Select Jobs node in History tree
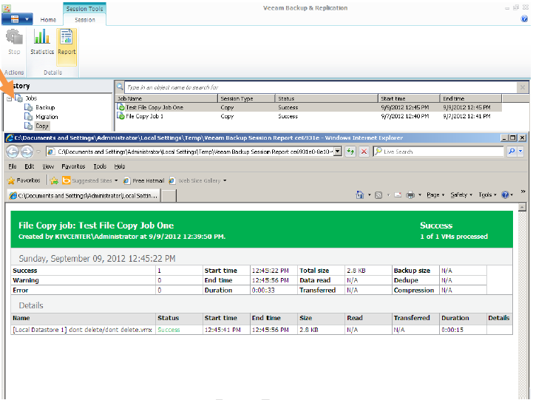This screenshot has width=533, height=400. click(x=31, y=98)
